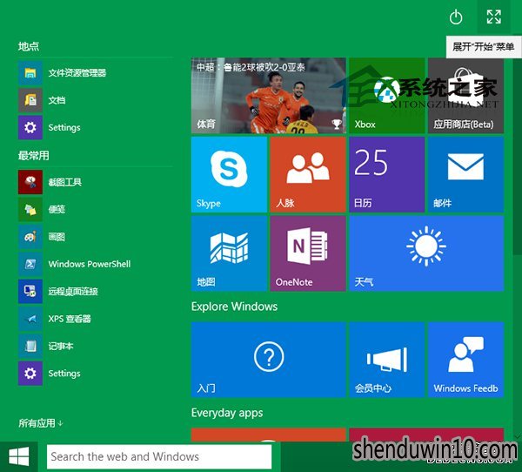Open the Xbox tile
The image size is (522, 472).
click(x=387, y=96)
